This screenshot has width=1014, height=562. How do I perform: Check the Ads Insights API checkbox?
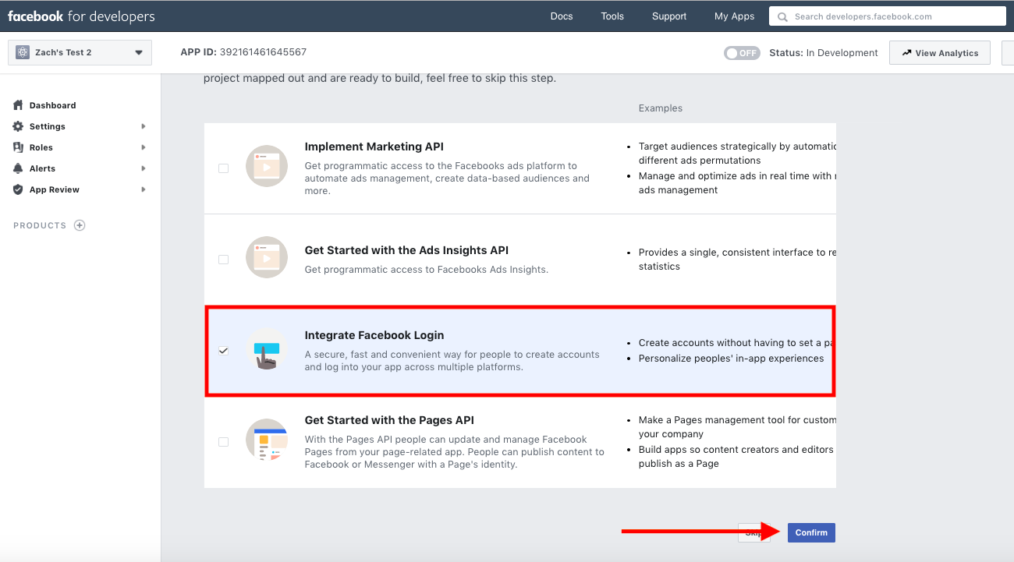224,260
